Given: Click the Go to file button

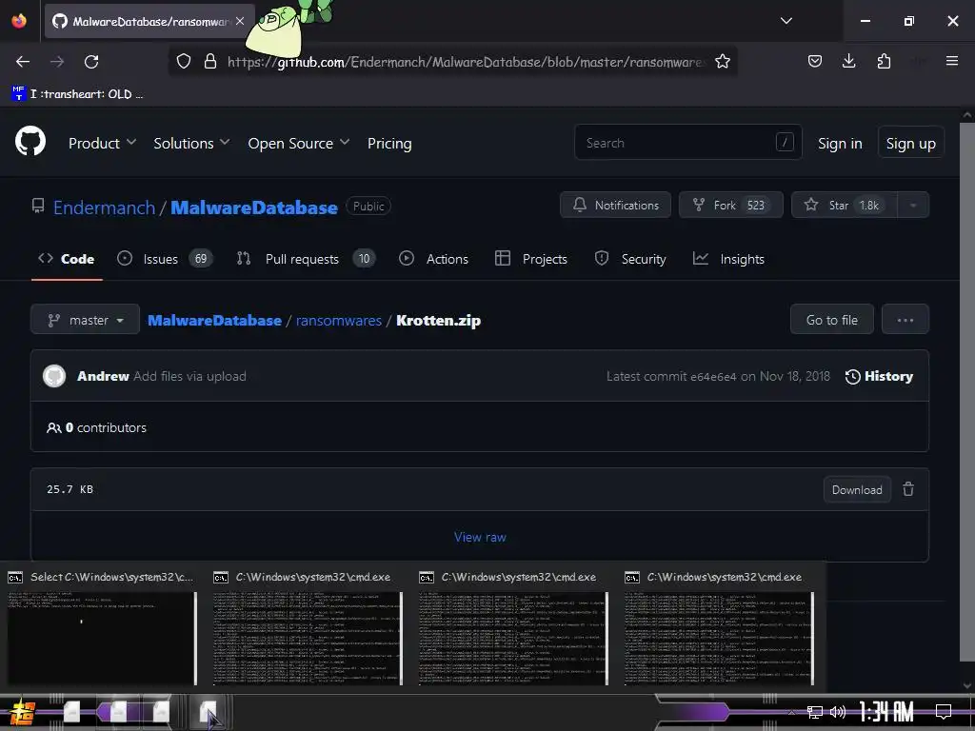Looking at the screenshot, I should point(831,320).
